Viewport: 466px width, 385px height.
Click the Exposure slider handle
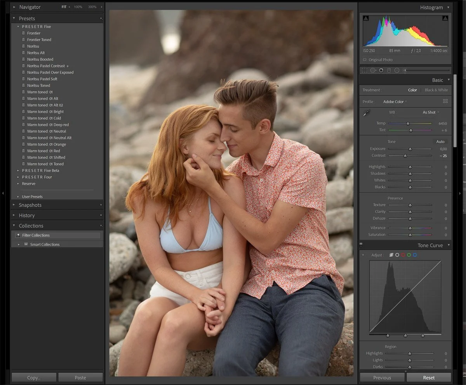[x=410, y=149]
